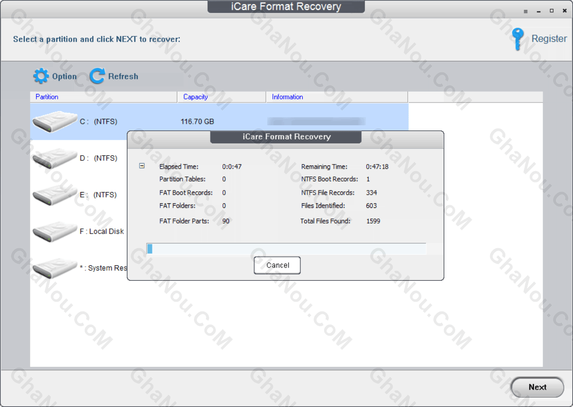Click the elapsed time value 0:0:47
Viewport: 573px width, 407px height.
[x=232, y=167]
